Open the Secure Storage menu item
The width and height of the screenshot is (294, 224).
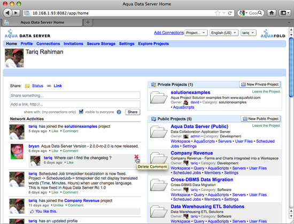click(101, 44)
